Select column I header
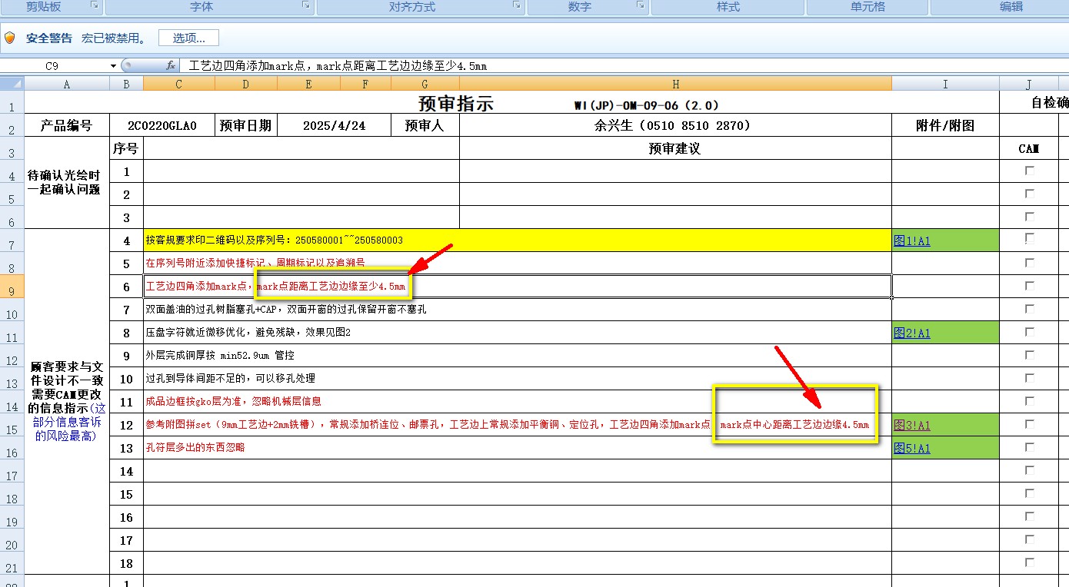1069x587 pixels. [x=945, y=85]
